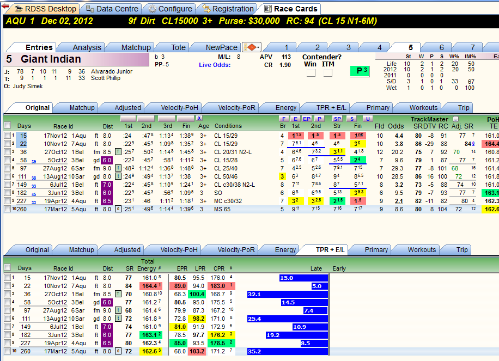Screen dimensions: 499x361
Task: Click the 15.0 late energy bar
Action: (x=303, y=278)
